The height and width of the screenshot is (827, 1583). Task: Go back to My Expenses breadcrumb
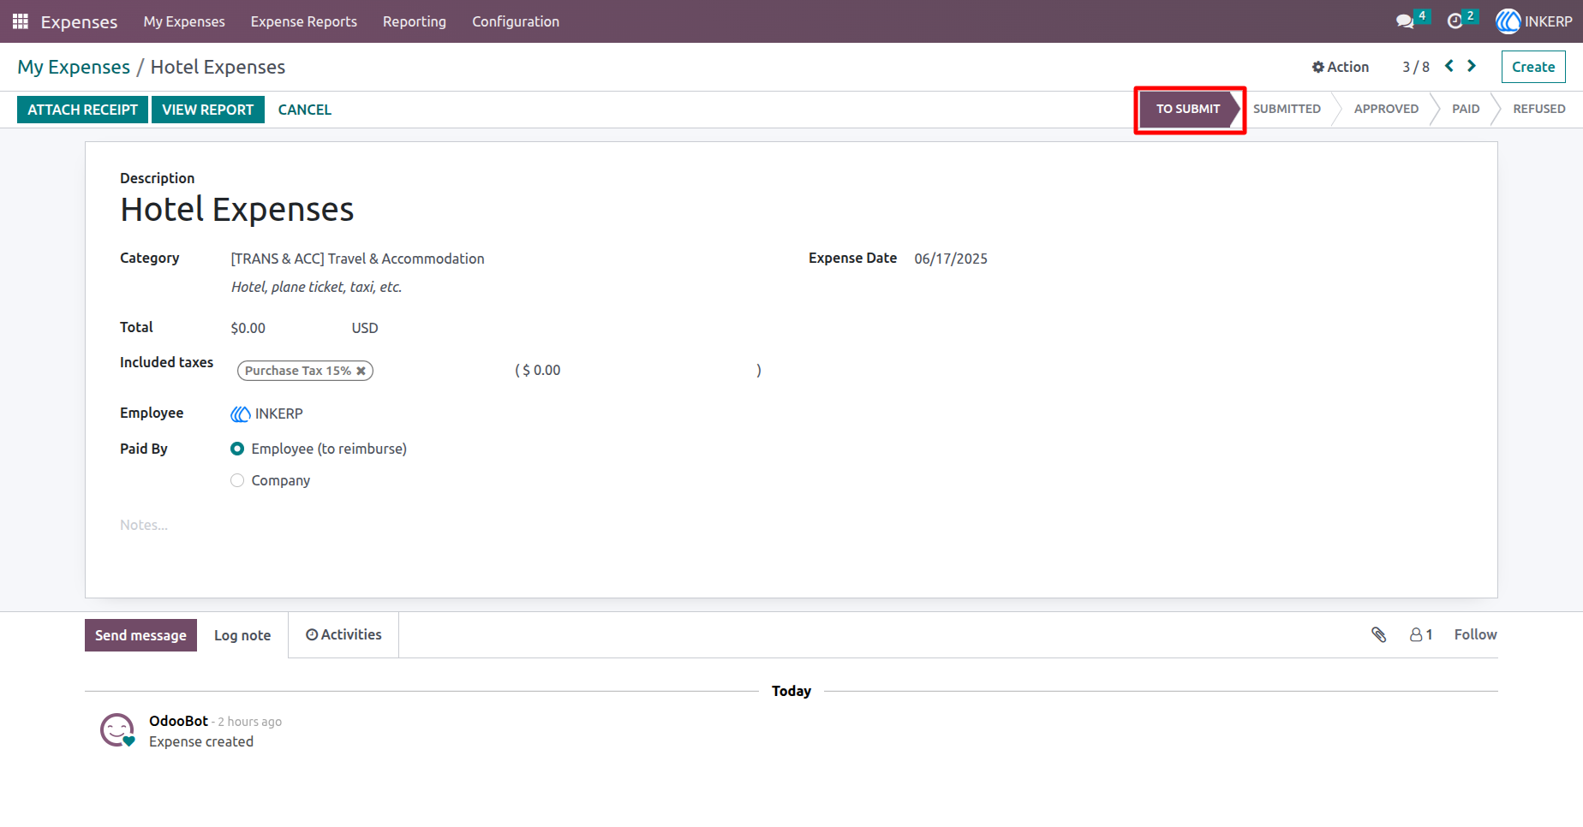(x=74, y=67)
